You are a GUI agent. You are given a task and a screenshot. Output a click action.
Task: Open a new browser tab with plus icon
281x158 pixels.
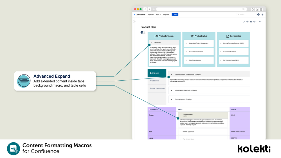pyautogui.click(x=154, y=9)
